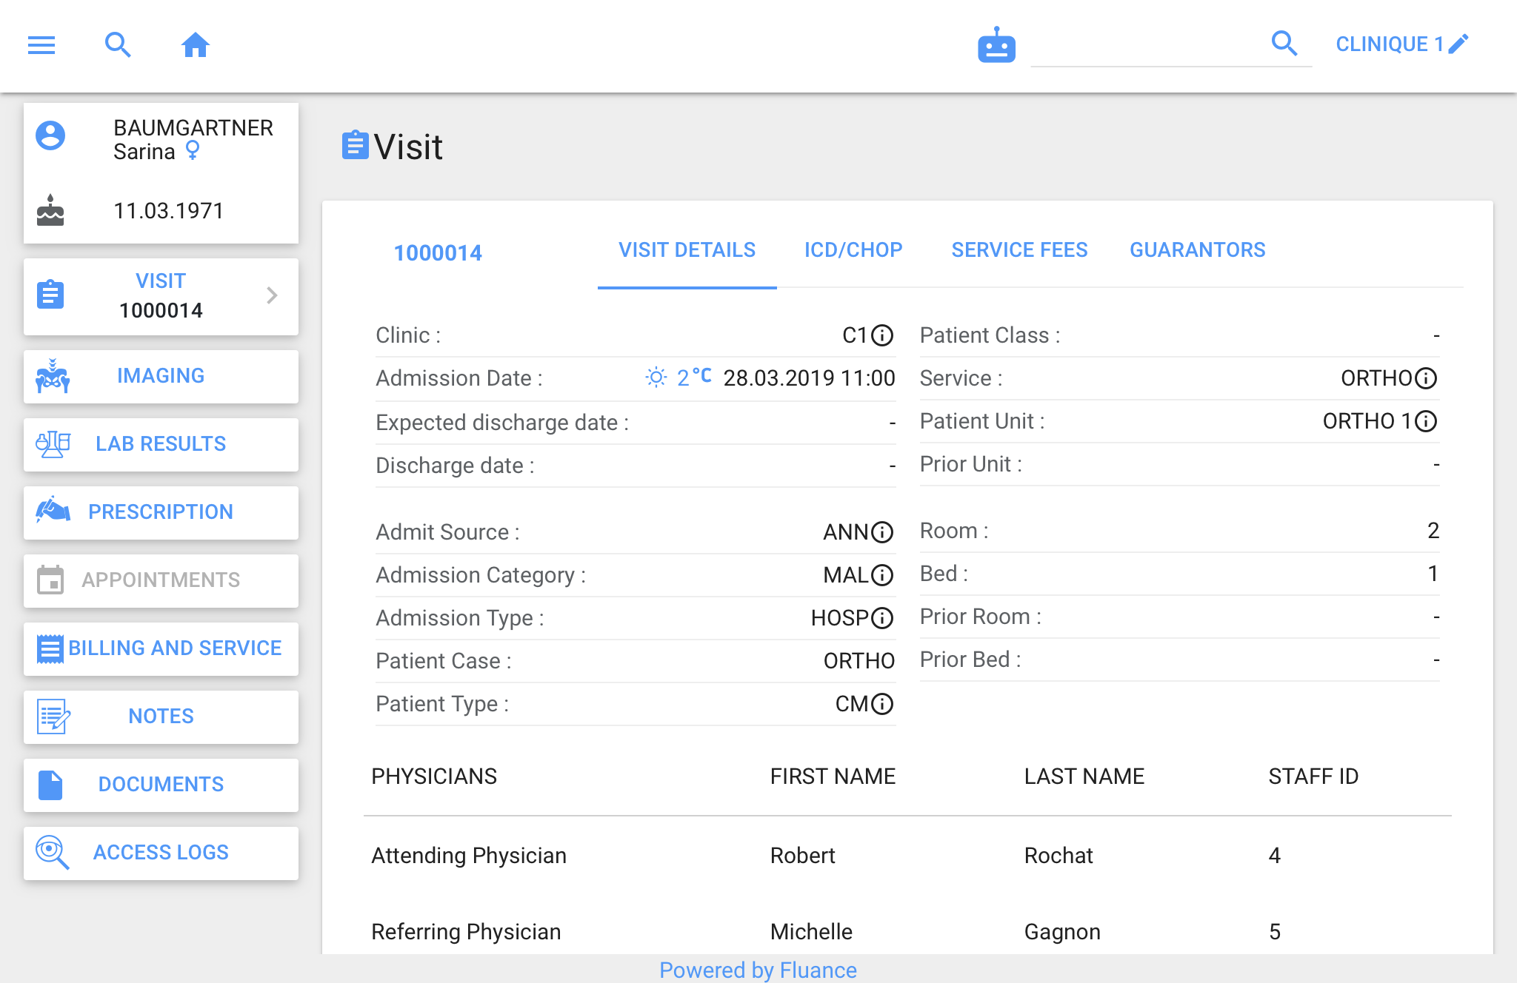Click the Powered by Fluance link

point(758,970)
